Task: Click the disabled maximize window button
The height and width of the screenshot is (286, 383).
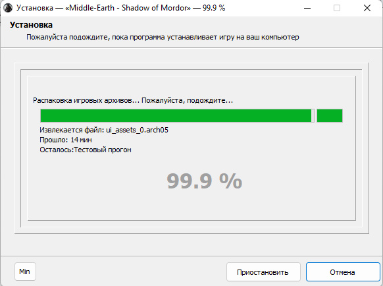Action: click(x=337, y=8)
